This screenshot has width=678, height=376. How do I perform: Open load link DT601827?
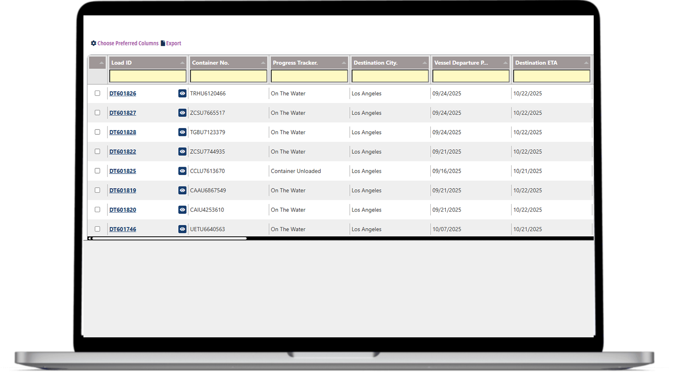pos(123,113)
